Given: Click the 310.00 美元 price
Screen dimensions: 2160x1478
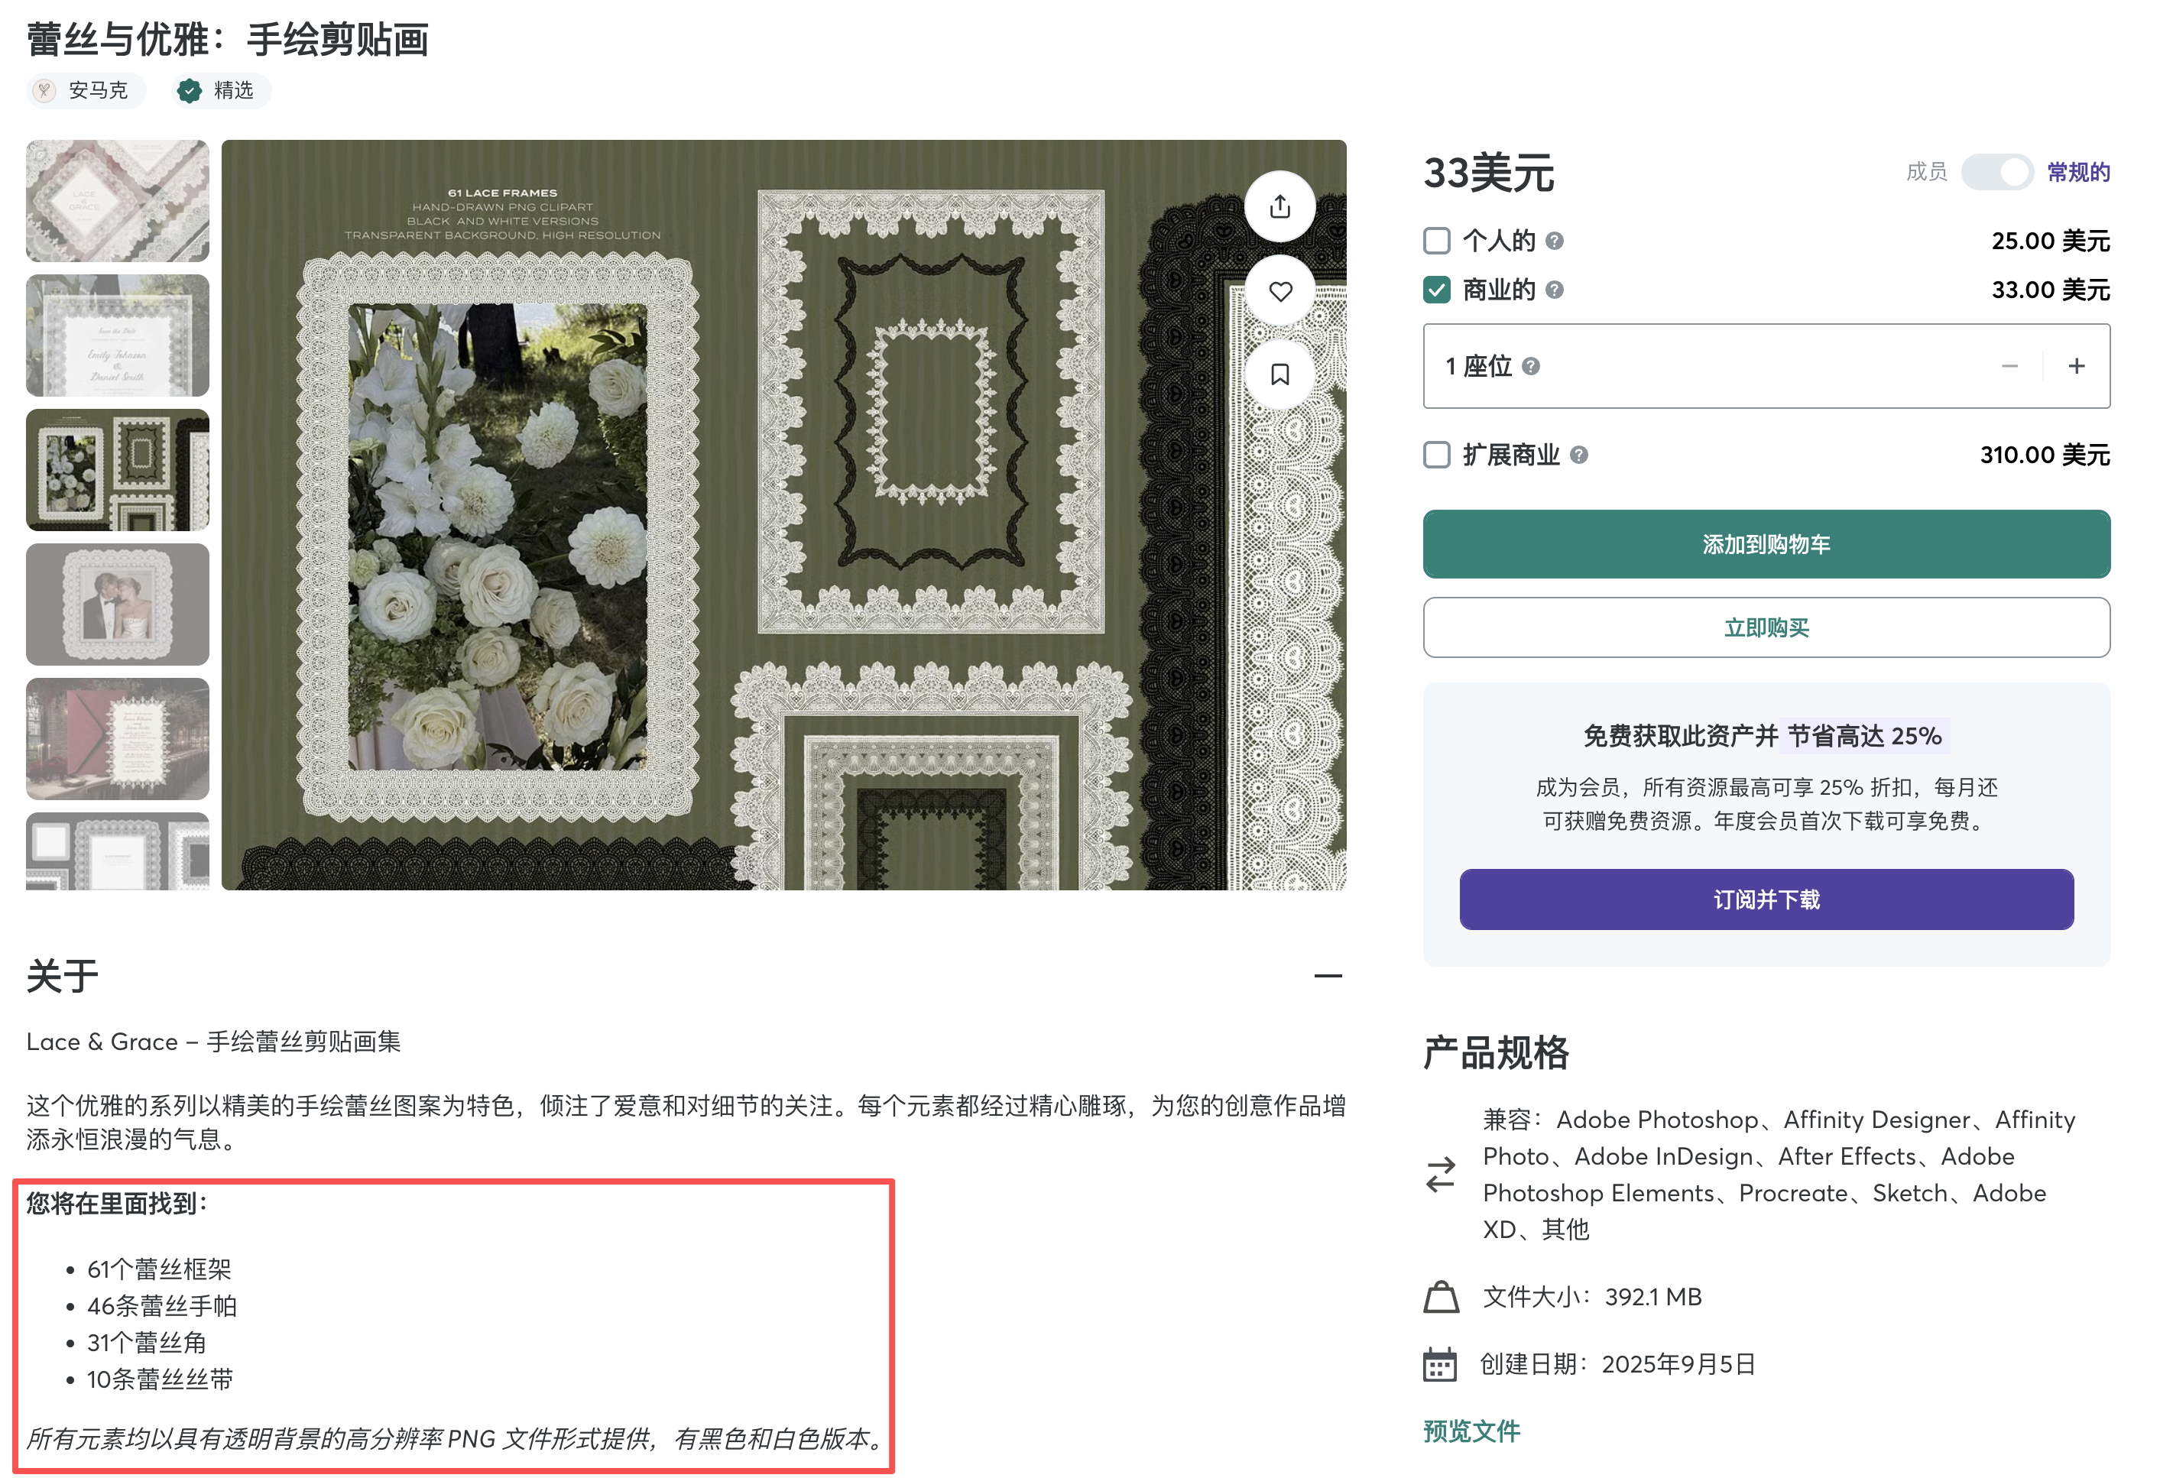Looking at the screenshot, I should (x=2045, y=455).
